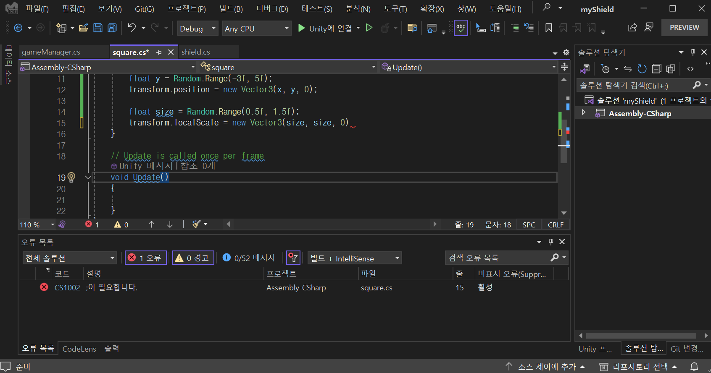Image resolution: width=711 pixels, height=373 pixels.
Task: Open the square class navigation dropdown
Action: pos(288,67)
